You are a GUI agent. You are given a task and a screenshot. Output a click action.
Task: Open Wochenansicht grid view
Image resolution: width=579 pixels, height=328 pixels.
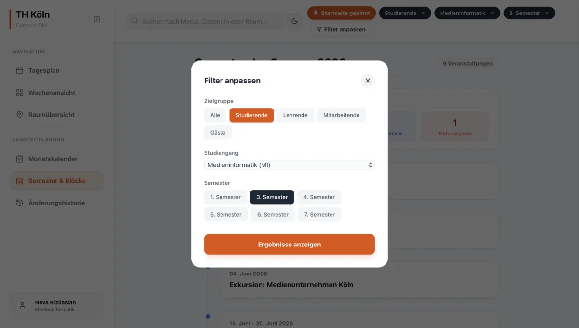click(x=52, y=93)
